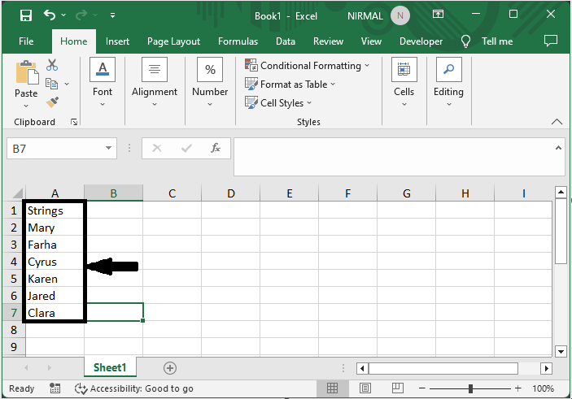
Task: Add a new sheet with plus icon
Action: point(170,368)
